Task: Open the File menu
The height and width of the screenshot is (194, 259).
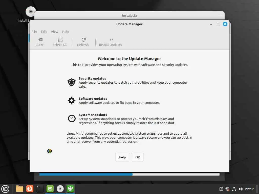Action: coord(34,32)
